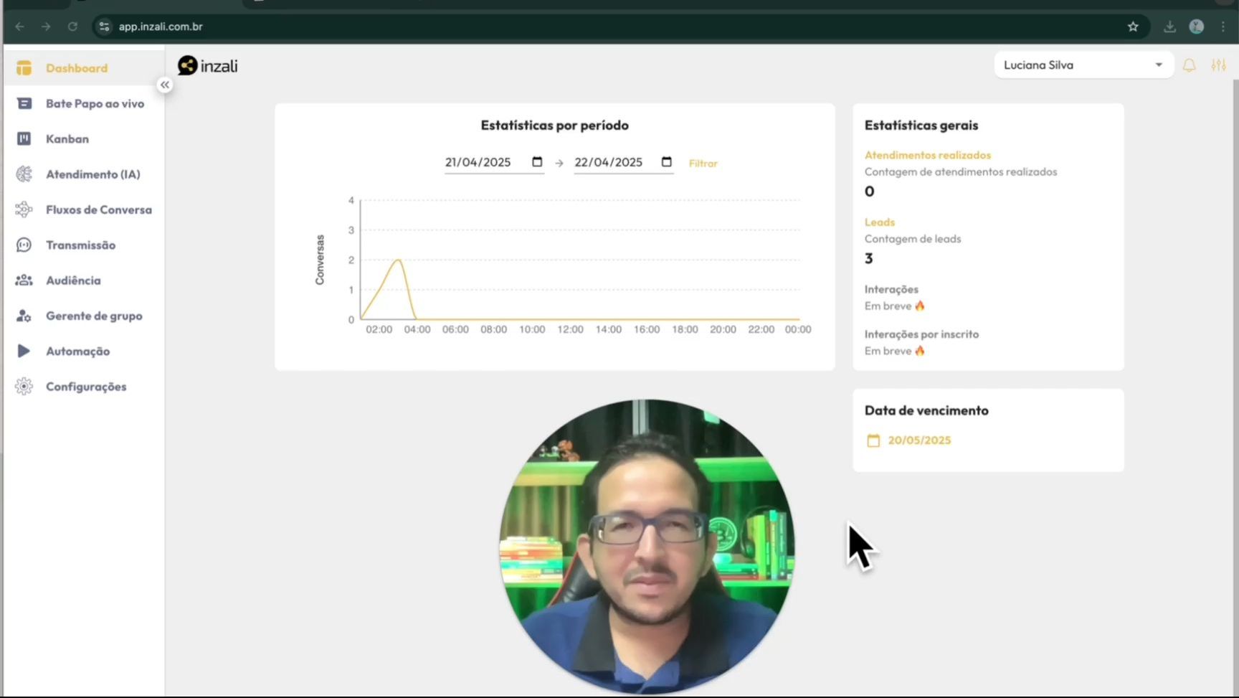The image size is (1239, 698).
Task: Click the Estatísticas por período title
Action: 554,126
